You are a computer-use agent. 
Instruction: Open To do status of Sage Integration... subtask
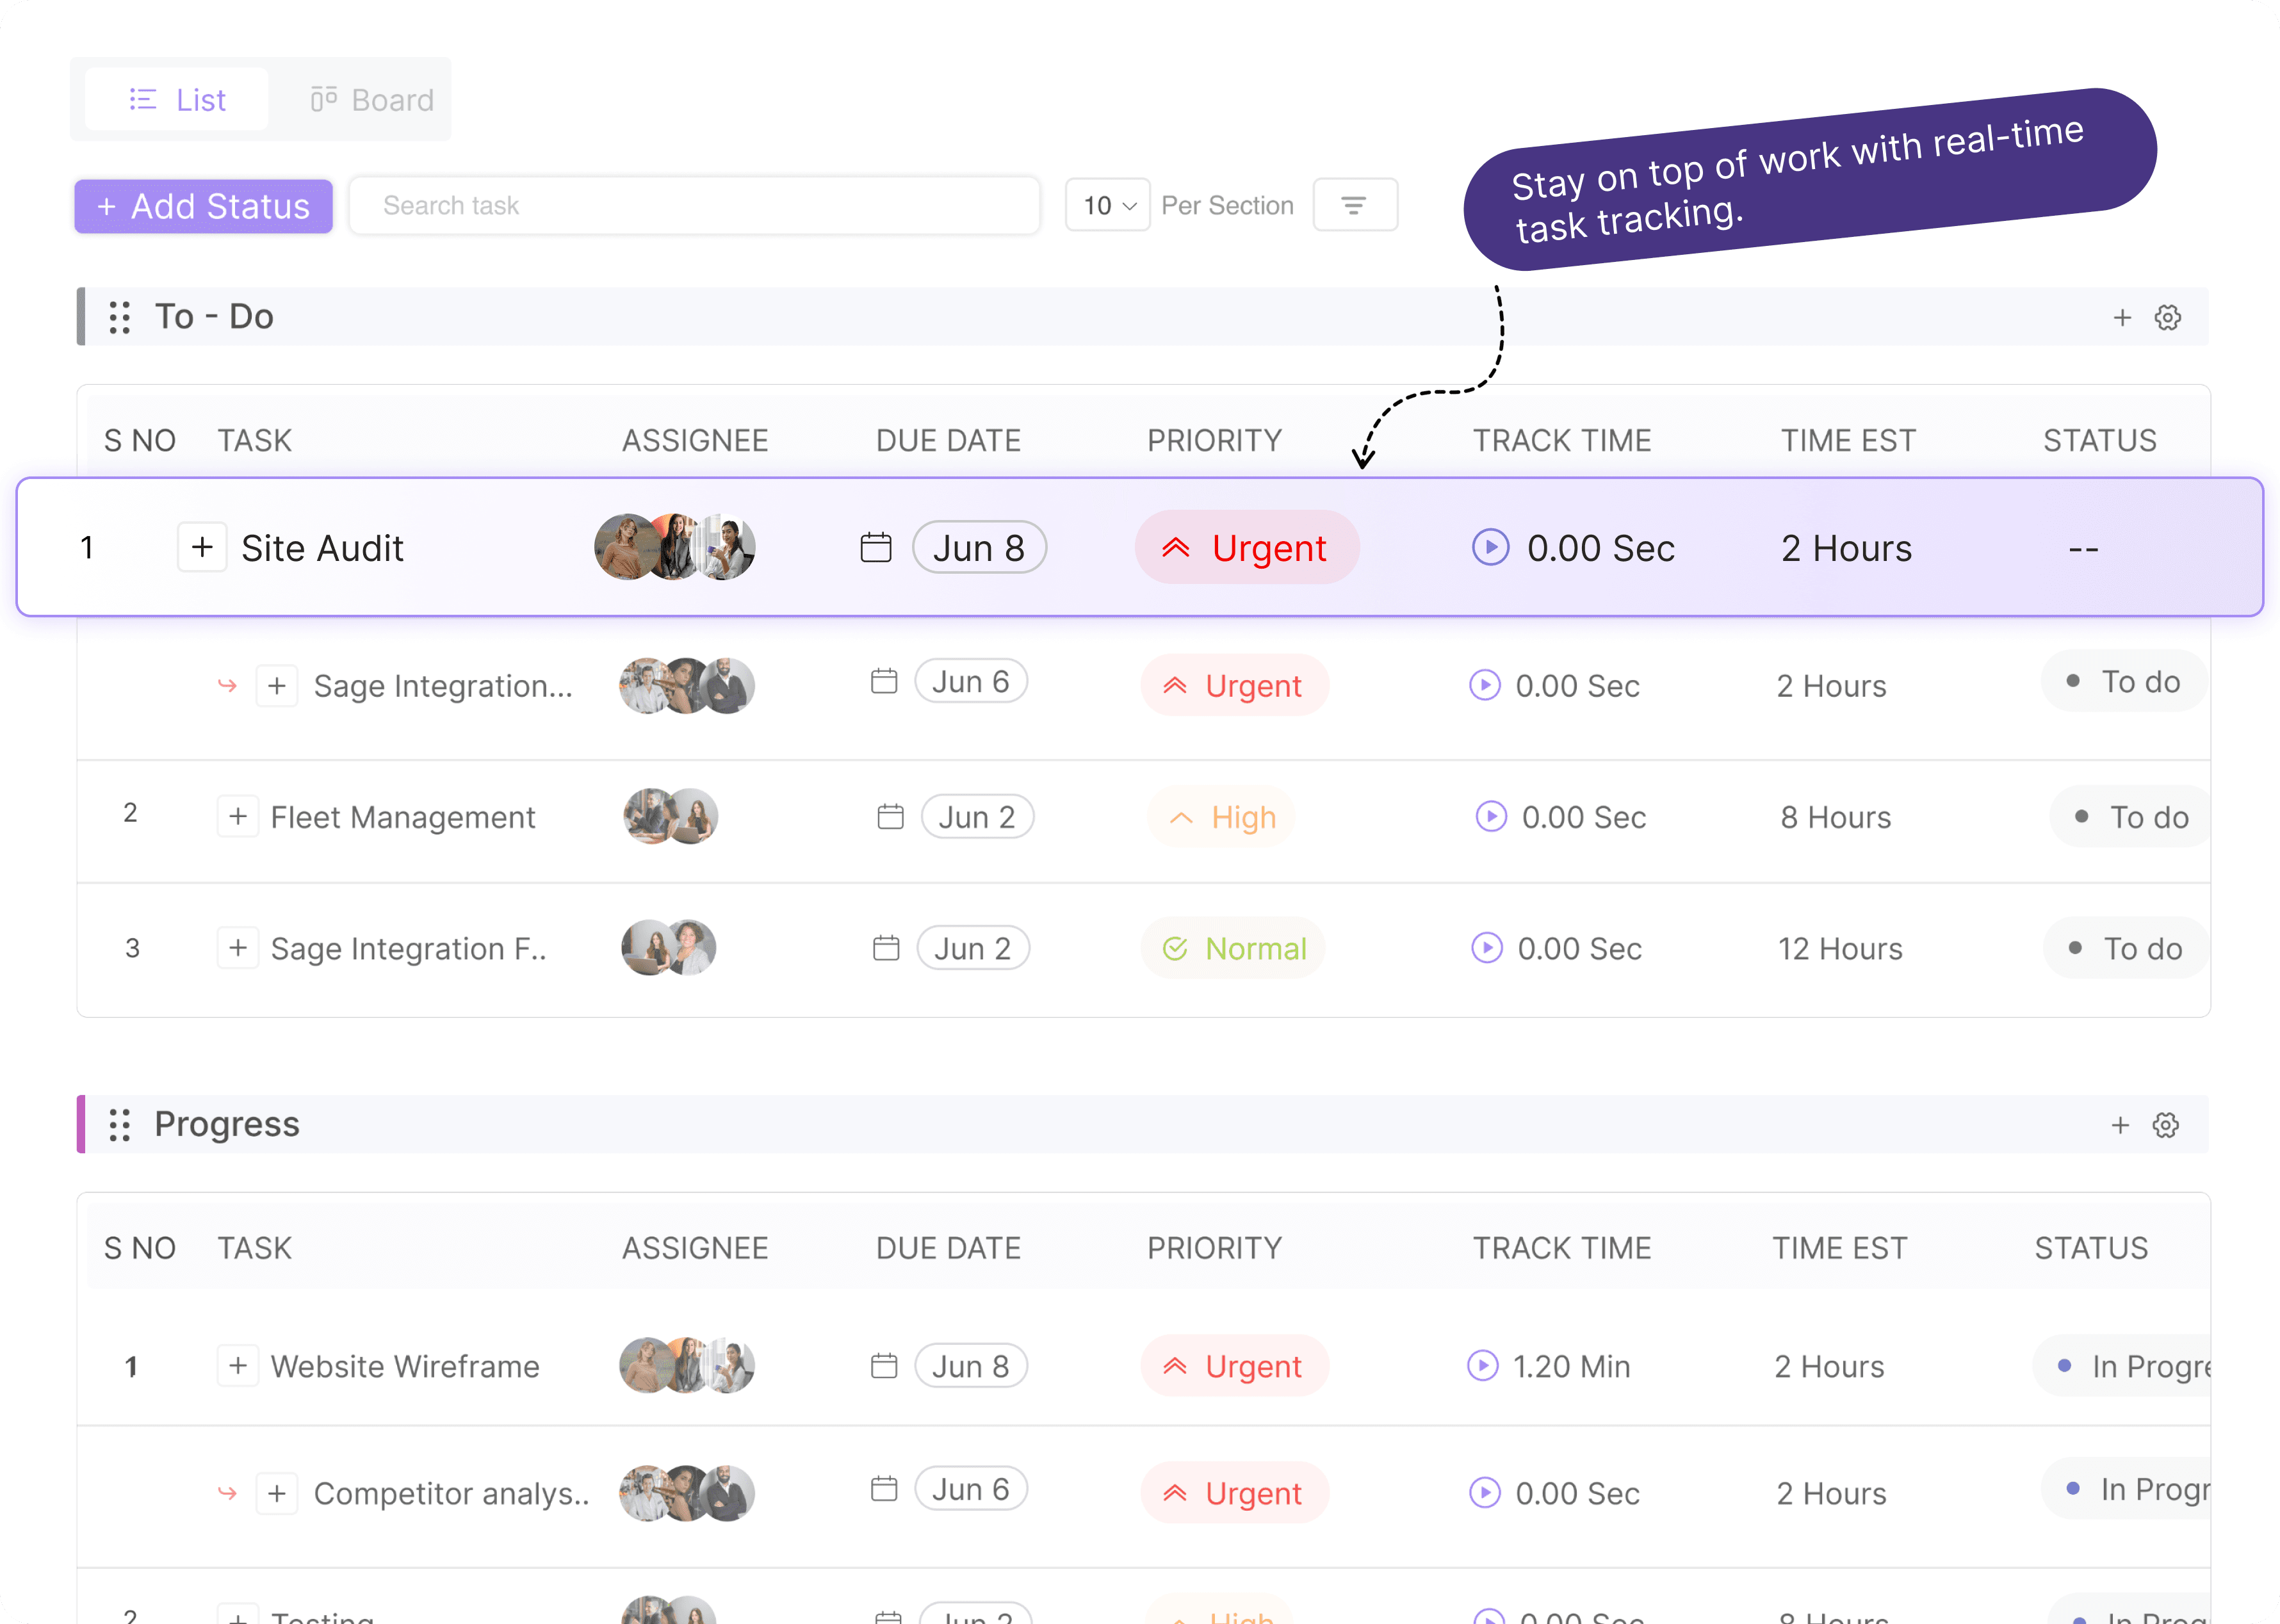[x=2125, y=681]
